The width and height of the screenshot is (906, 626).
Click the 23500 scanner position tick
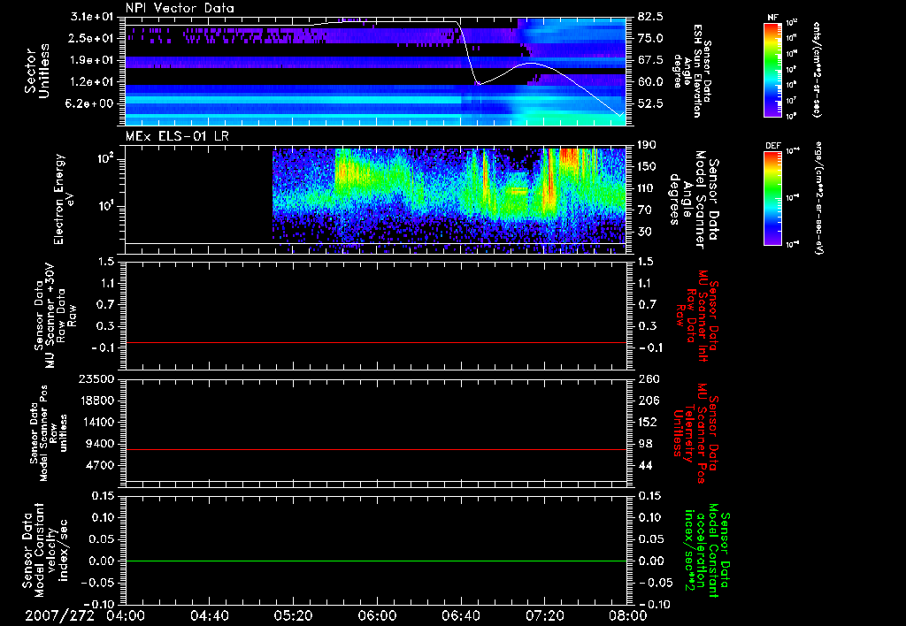(96, 378)
